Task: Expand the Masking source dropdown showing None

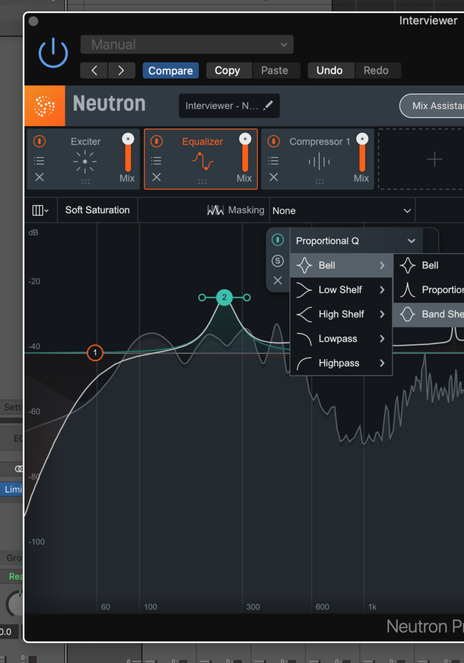Action: 342,211
